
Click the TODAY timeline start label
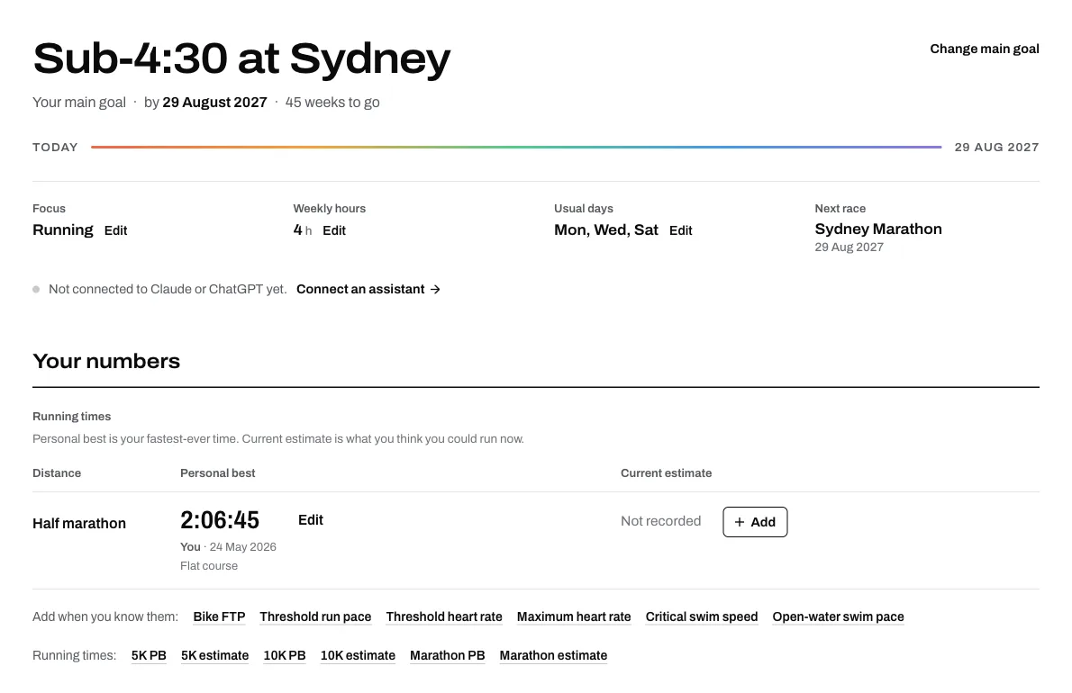[x=55, y=148]
